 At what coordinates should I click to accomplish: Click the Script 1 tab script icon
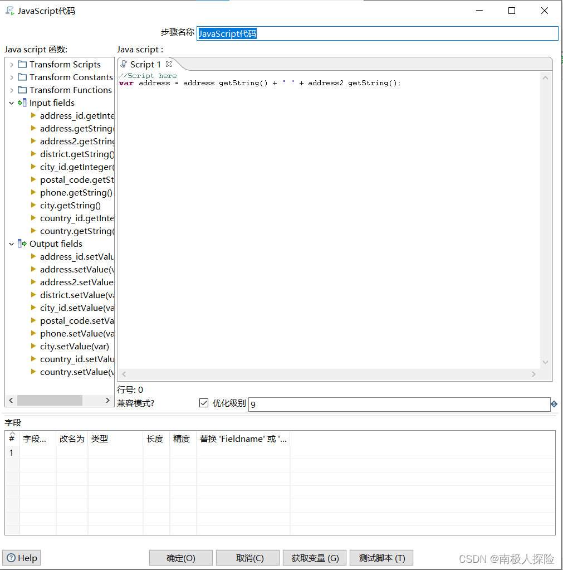[x=124, y=64]
